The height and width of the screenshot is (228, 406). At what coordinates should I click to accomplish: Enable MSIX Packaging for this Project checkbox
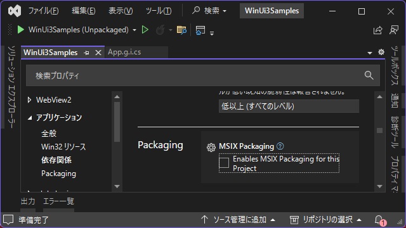(x=224, y=163)
